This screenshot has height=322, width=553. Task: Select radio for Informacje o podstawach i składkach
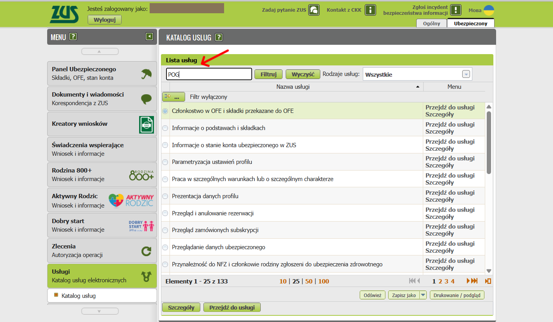(165, 128)
